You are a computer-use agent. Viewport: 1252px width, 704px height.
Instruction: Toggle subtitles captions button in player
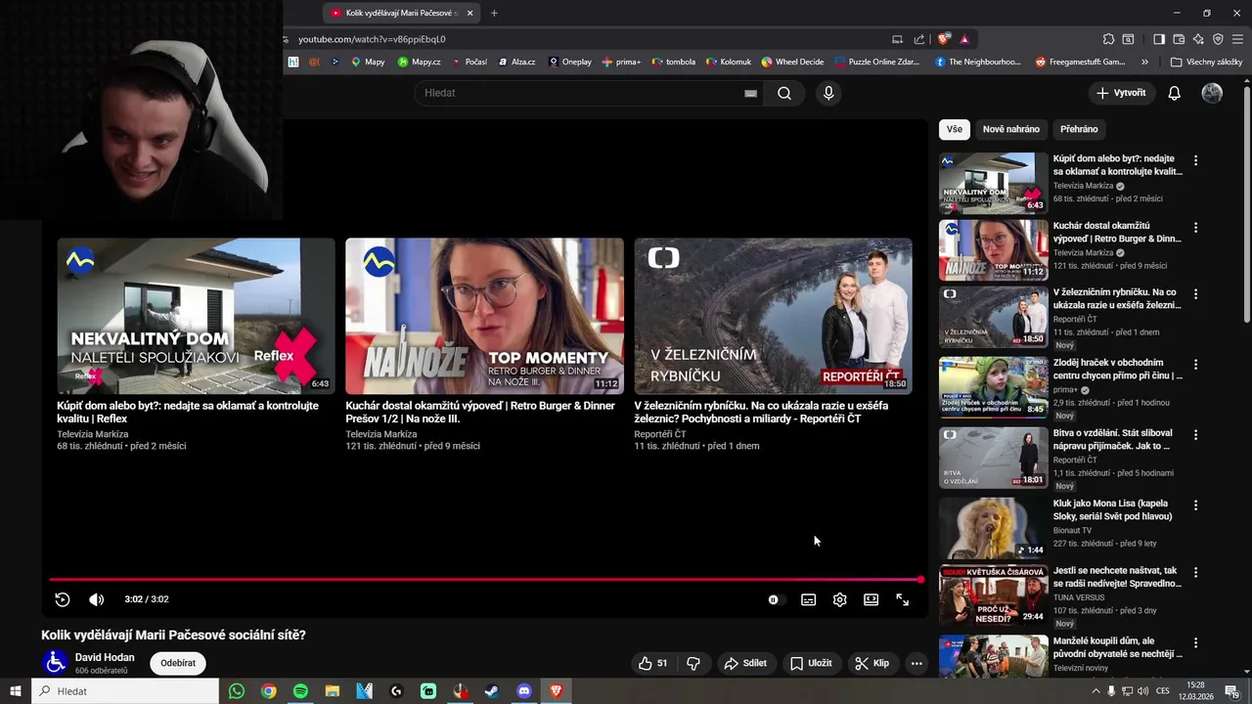tap(808, 599)
